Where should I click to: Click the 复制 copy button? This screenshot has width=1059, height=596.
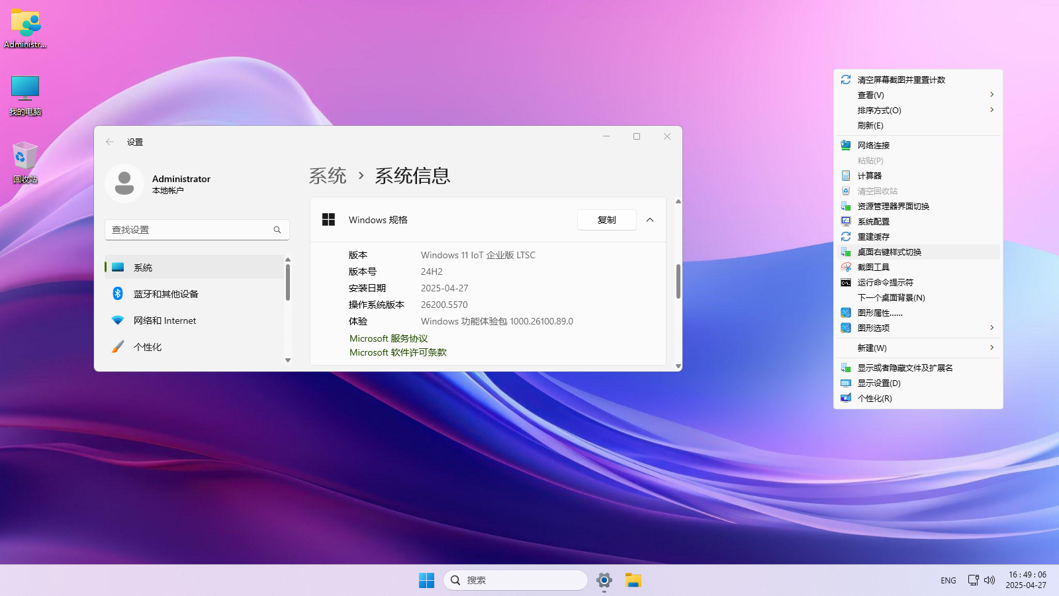pos(607,220)
